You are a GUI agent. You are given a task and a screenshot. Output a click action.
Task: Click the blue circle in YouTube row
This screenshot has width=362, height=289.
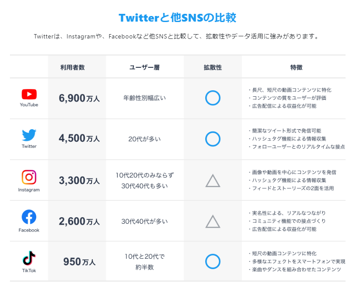pyautogui.click(x=213, y=98)
